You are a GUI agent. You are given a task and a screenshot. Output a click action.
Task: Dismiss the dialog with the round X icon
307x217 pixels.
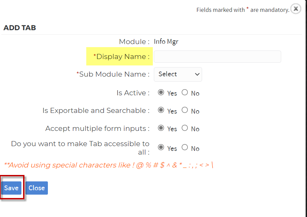click(x=296, y=9)
